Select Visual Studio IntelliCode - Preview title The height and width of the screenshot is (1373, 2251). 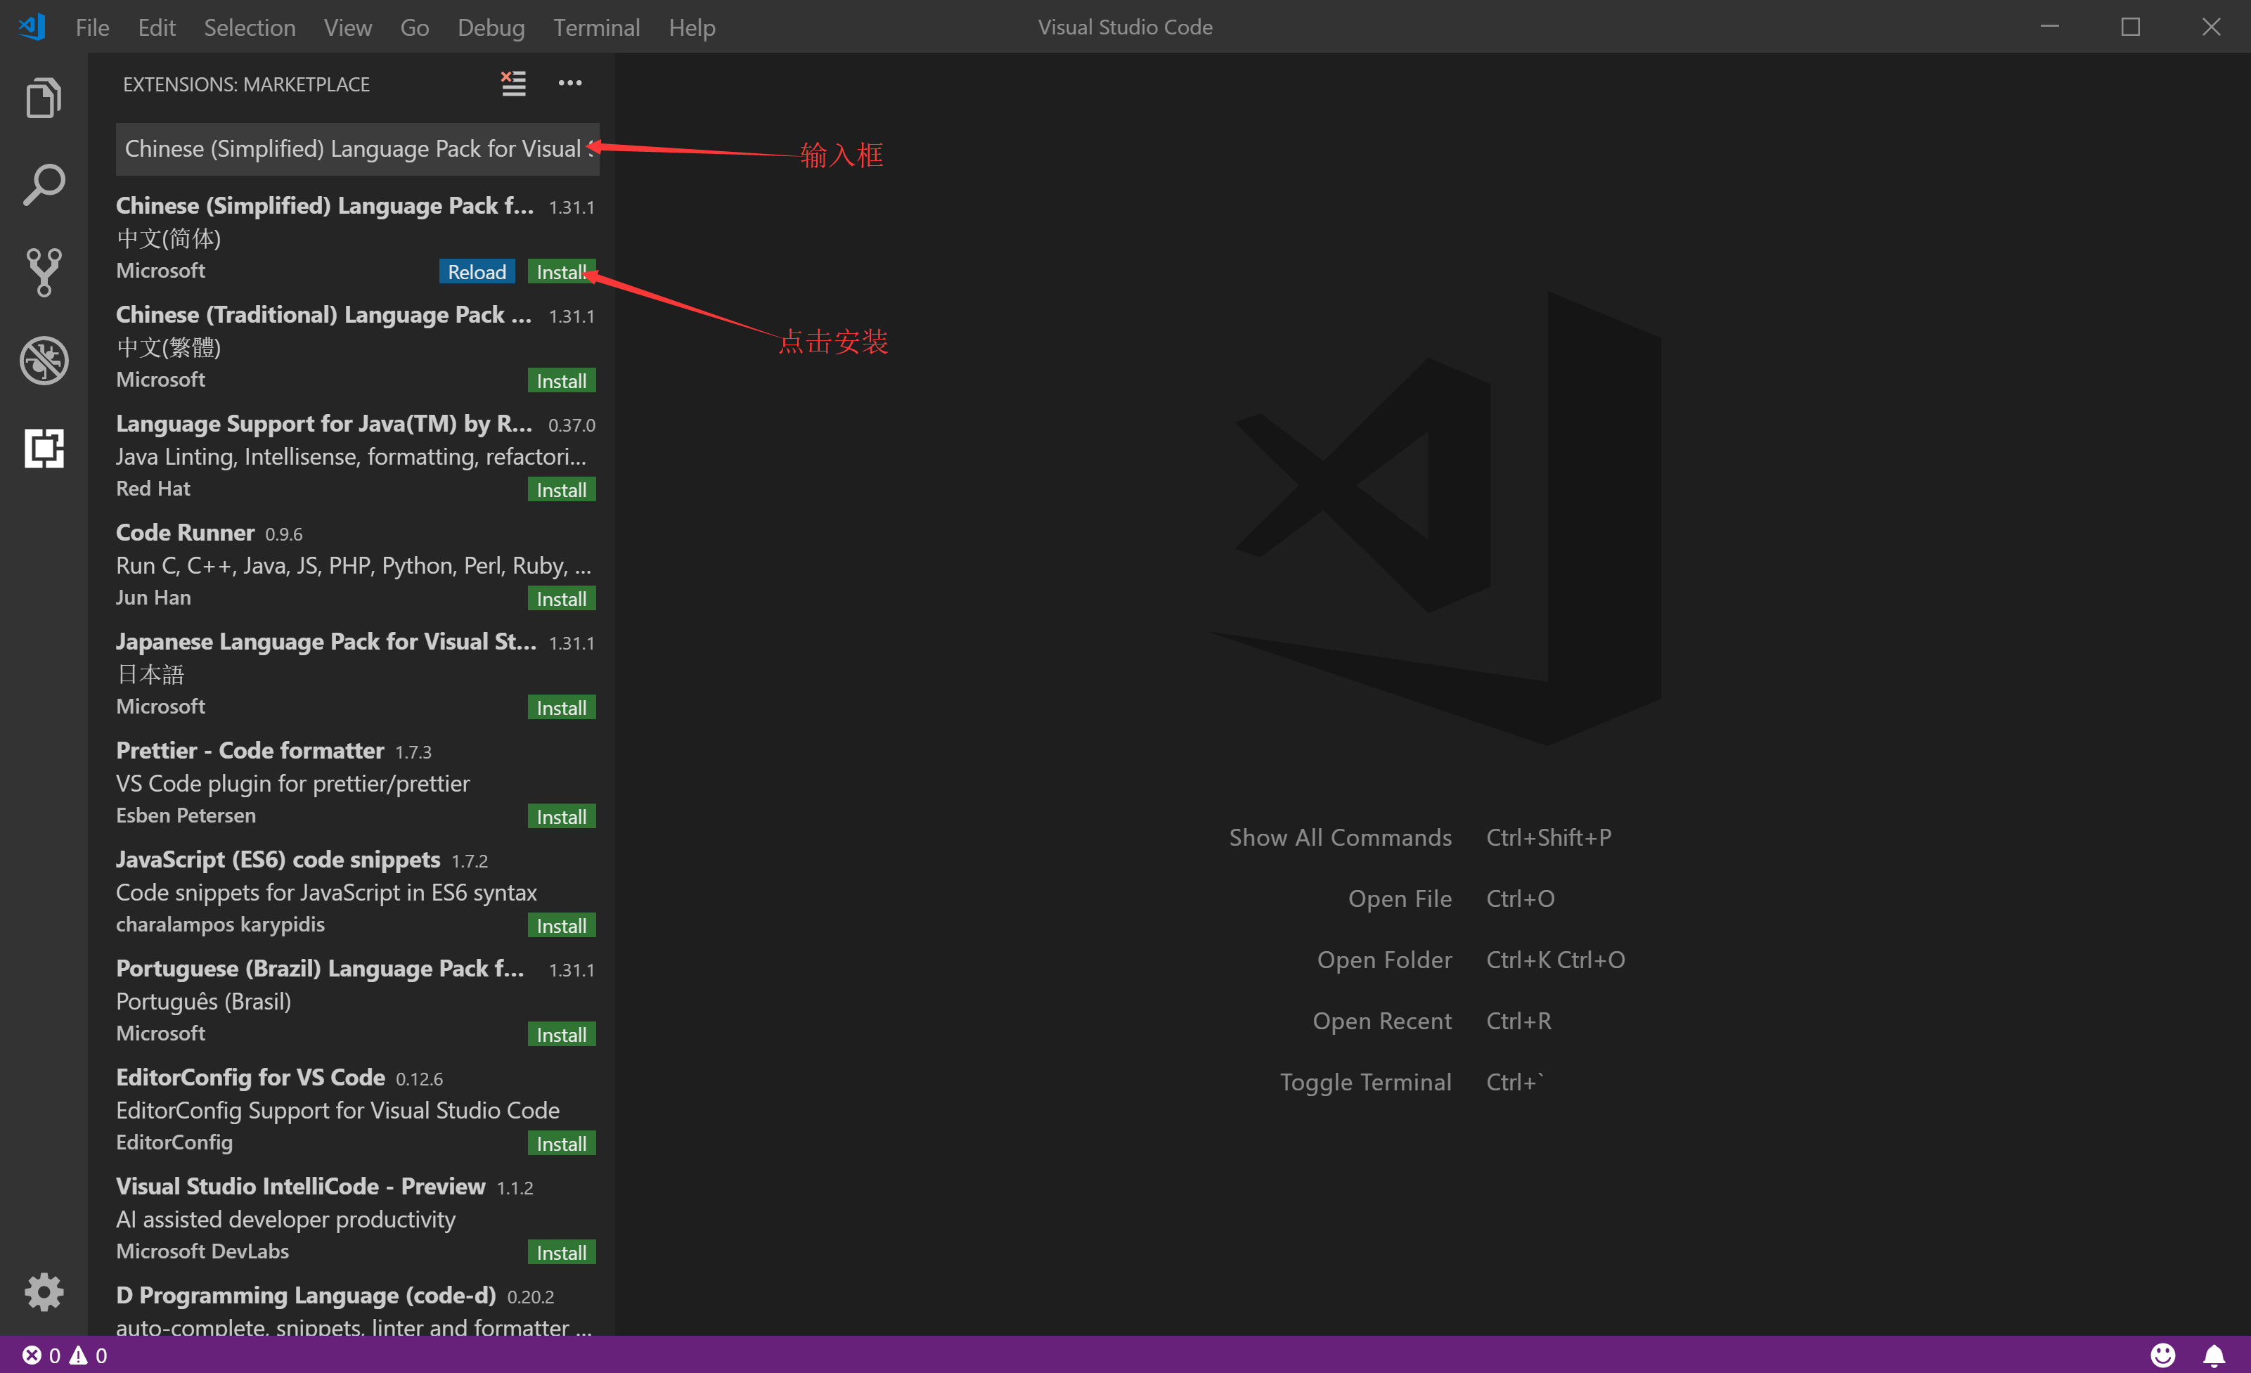click(301, 1186)
